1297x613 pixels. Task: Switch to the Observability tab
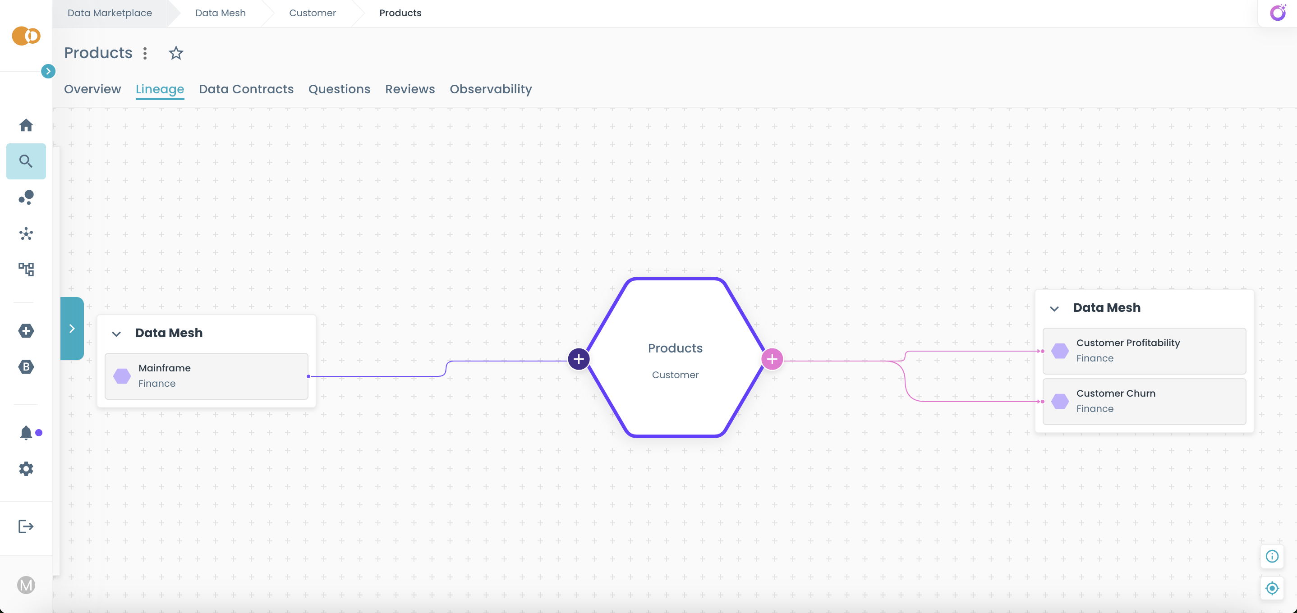click(x=490, y=89)
